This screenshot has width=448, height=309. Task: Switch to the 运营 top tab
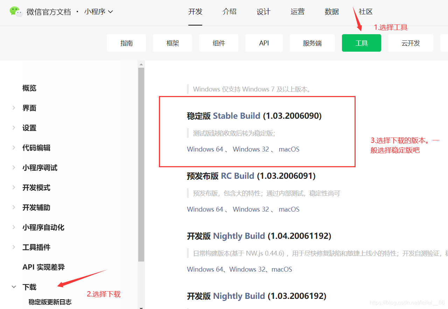click(297, 12)
